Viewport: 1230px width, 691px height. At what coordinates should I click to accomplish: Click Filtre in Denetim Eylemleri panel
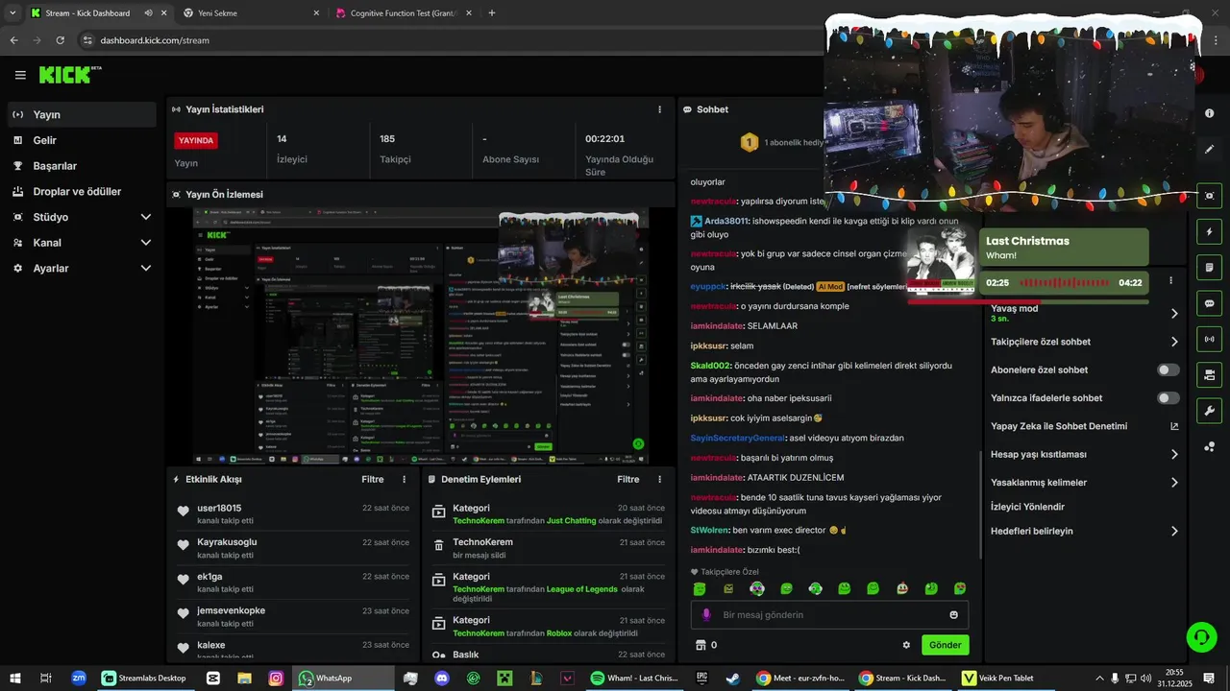point(628,479)
